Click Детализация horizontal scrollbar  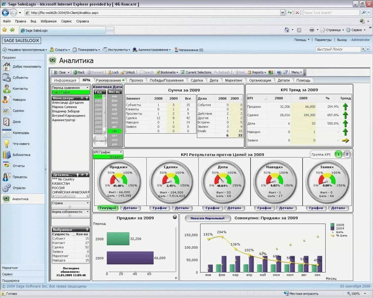[x=70, y=197]
